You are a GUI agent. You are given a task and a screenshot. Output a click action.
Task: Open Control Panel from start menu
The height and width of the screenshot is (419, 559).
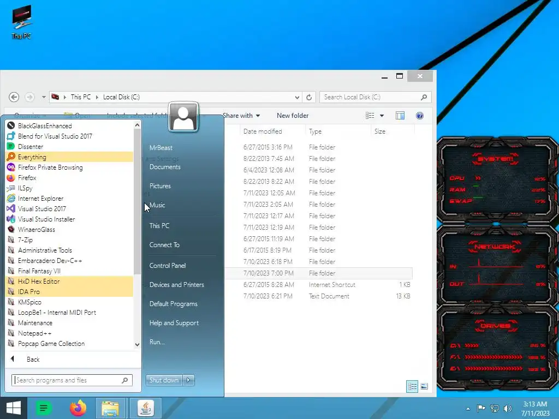click(167, 266)
